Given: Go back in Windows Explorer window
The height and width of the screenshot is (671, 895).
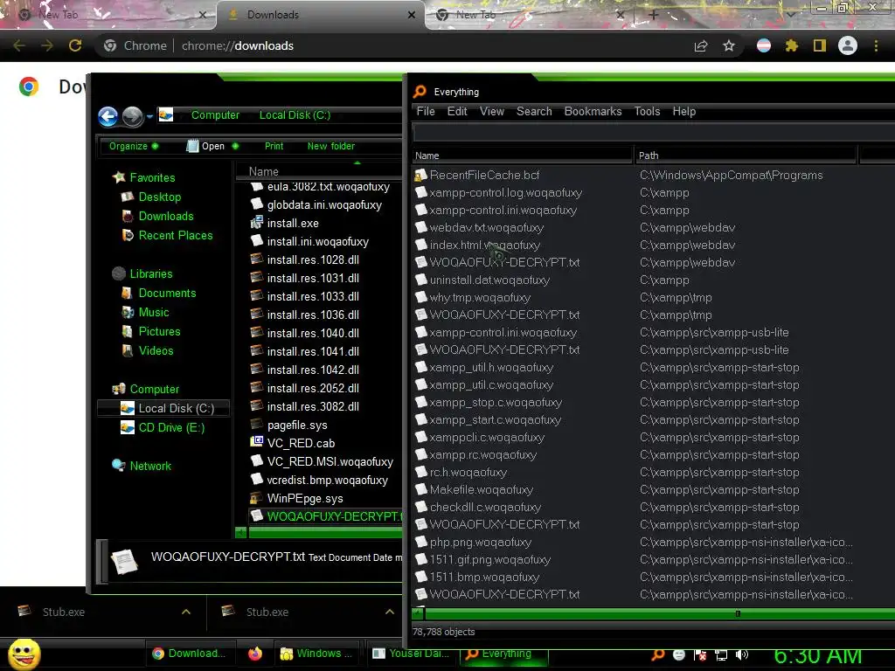Looking at the screenshot, I should pyautogui.click(x=108, y=116).
